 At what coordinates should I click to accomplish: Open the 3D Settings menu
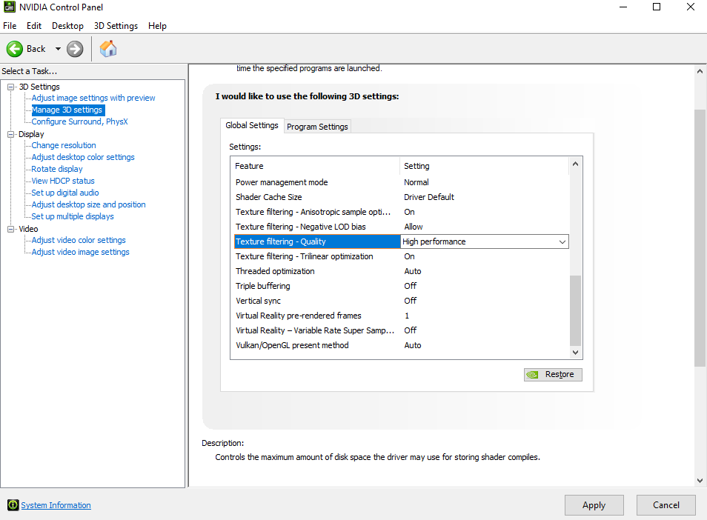click(x=116, y=26)
